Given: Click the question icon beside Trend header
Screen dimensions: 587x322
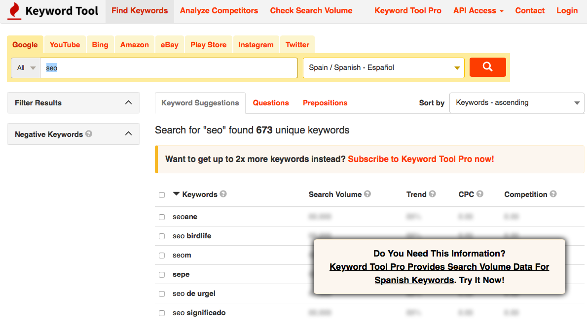Looking at the screenshot, I should coord(433,194).
